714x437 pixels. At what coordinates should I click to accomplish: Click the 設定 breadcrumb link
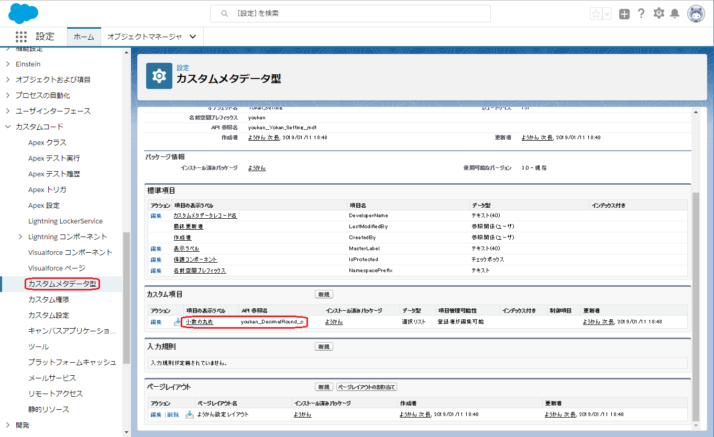pos(183,68)
